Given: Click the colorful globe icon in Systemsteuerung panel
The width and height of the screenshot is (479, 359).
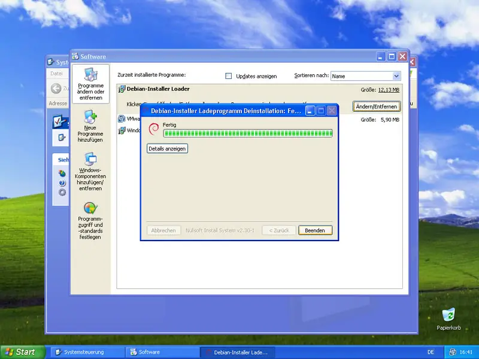Looking at the screenshot, I should point(62,174).
